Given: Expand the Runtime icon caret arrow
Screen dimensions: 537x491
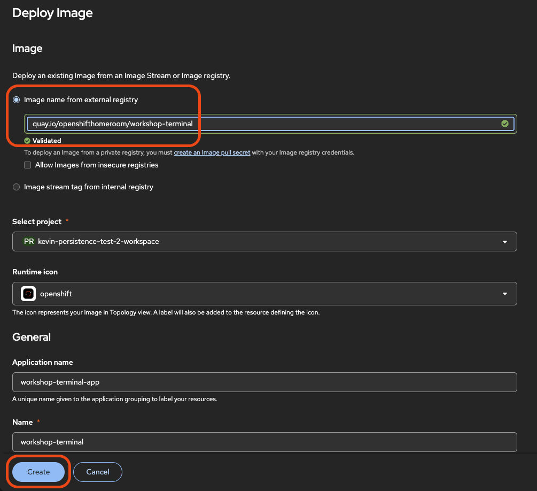Looking at the screenshot, I should [505, 294].
